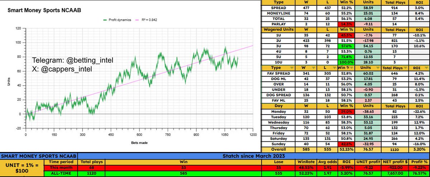
Task: Select the -22.6% ROI cell
Action: [420, 111]
